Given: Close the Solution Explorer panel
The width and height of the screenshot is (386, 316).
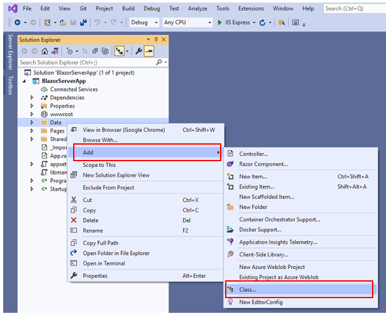Looking at the screenshot, I should [x=163, y=39].
